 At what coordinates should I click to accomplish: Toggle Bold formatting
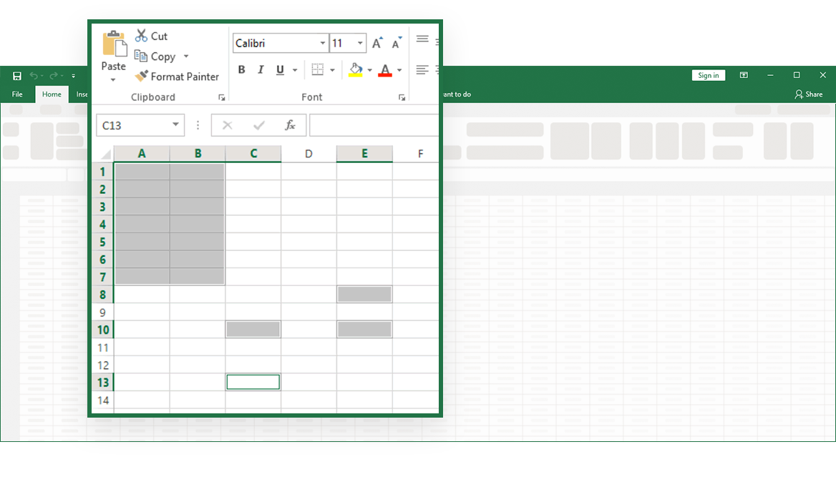click(241, 69)
